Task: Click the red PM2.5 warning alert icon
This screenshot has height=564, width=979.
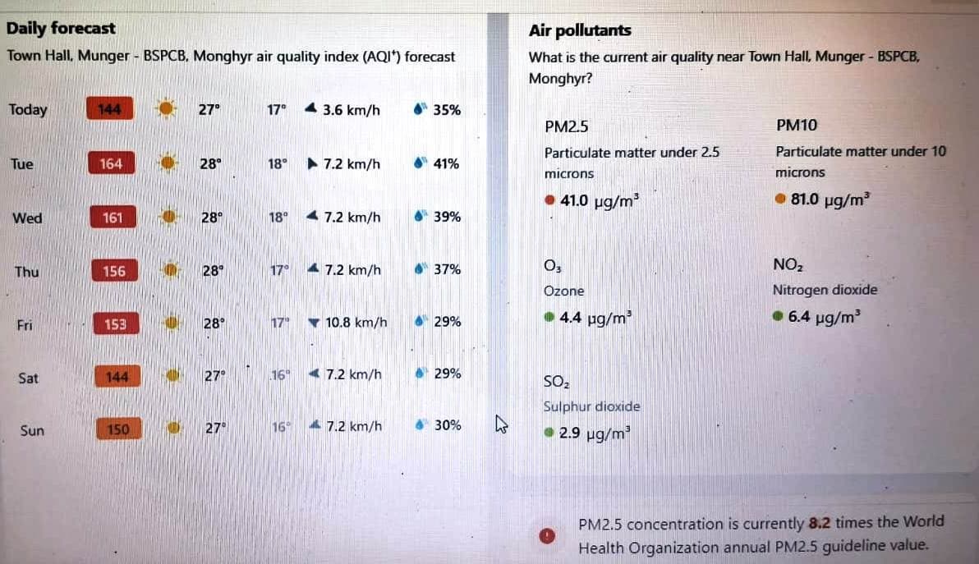Action: [x=548, y=535]
